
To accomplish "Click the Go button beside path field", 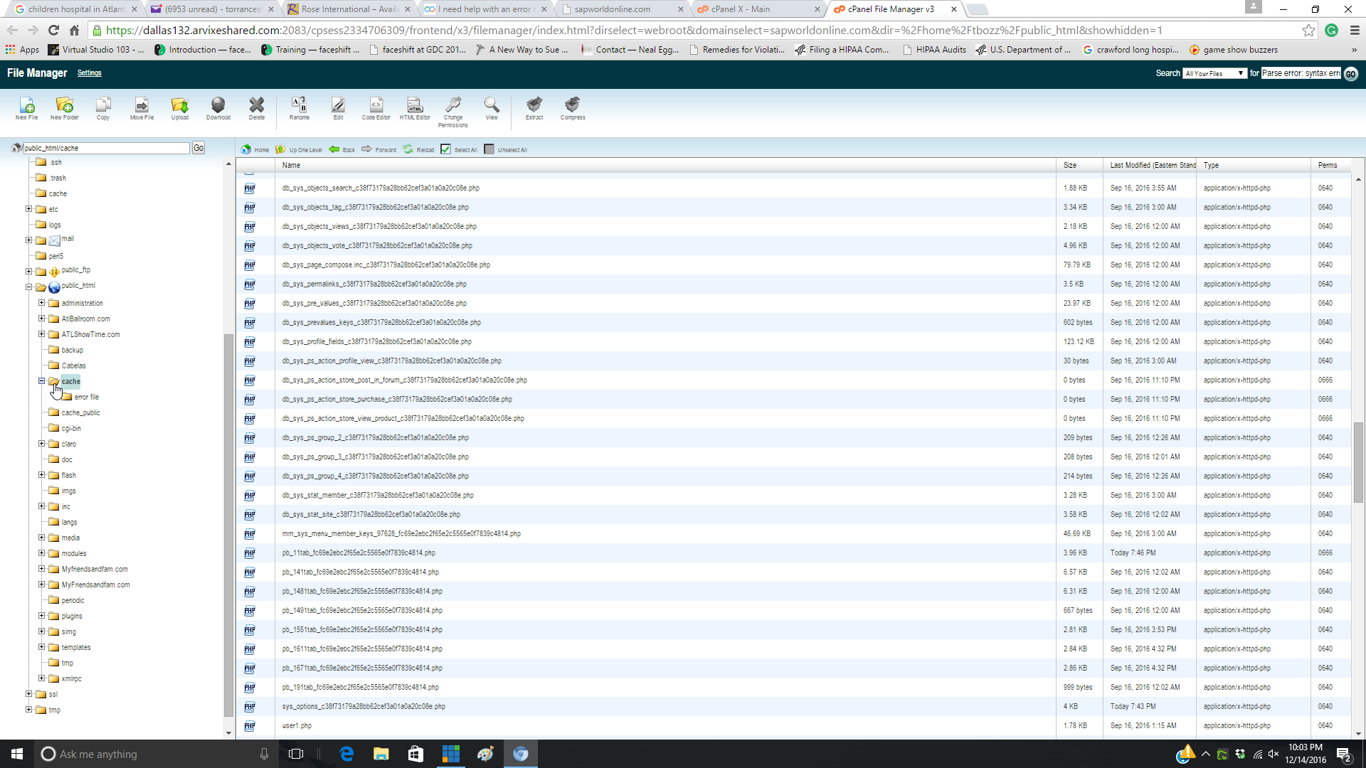I will (198, 148).
